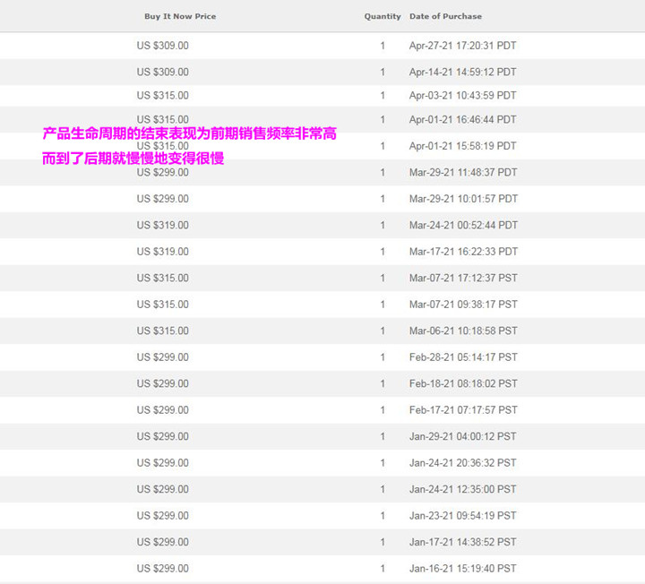
Task: Select the date Apr-01-21 15:58:19 PDT
Action: 463,146
